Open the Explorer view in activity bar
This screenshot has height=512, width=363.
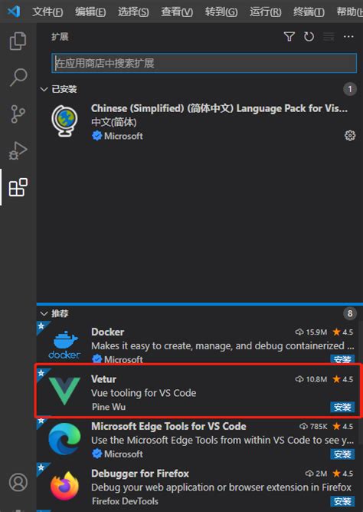click(18, 41)
